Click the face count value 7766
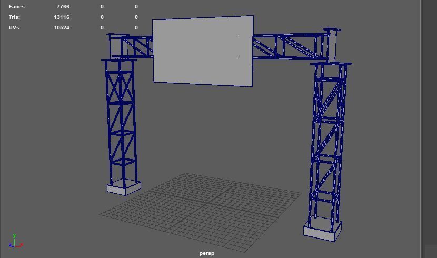The width and height of the screenshot is (437, 258). [x=63, y=7]
